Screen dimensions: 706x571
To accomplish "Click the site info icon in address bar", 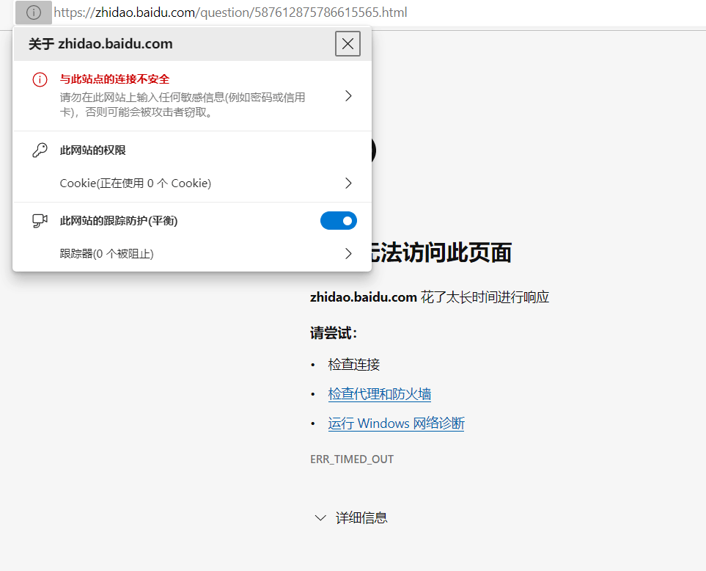I will click(34, 12).
